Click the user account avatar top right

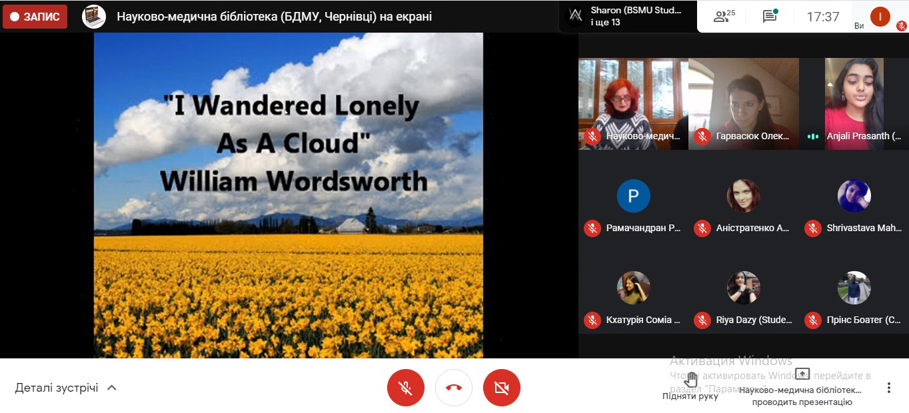[880, 17]
